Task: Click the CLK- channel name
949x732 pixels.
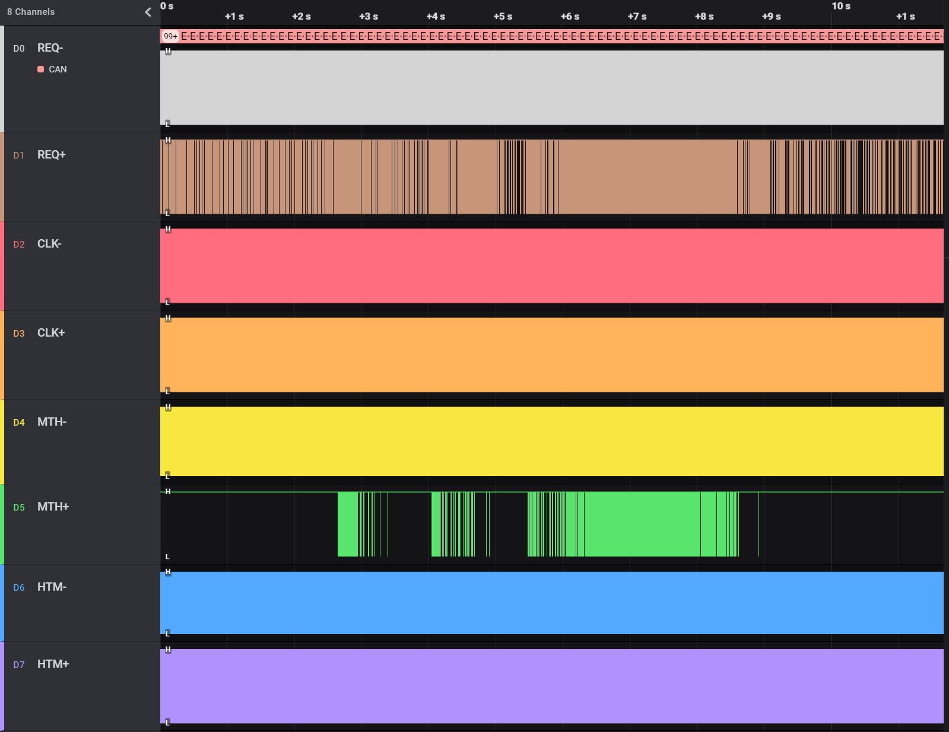Action: (49, 244)
